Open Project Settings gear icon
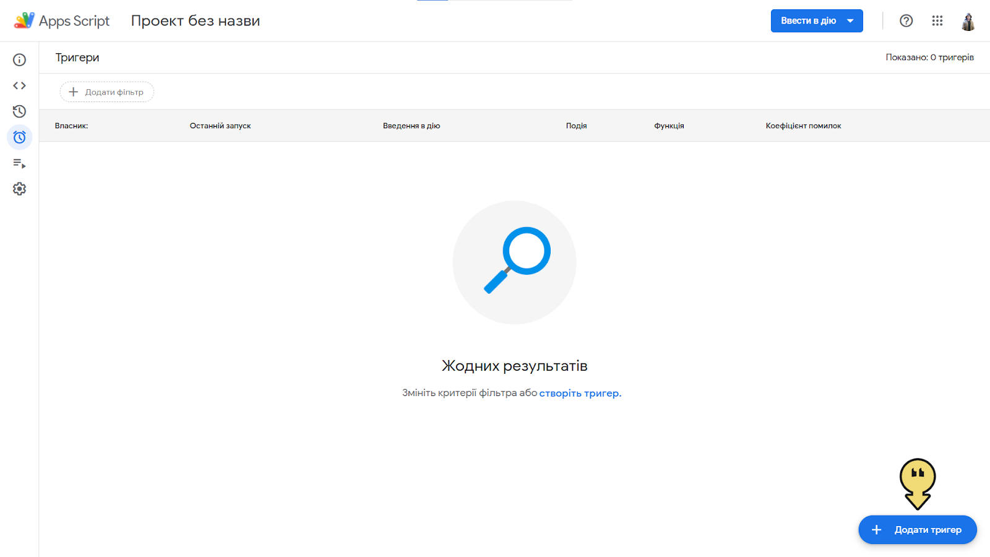 click(x=19, y=189)
